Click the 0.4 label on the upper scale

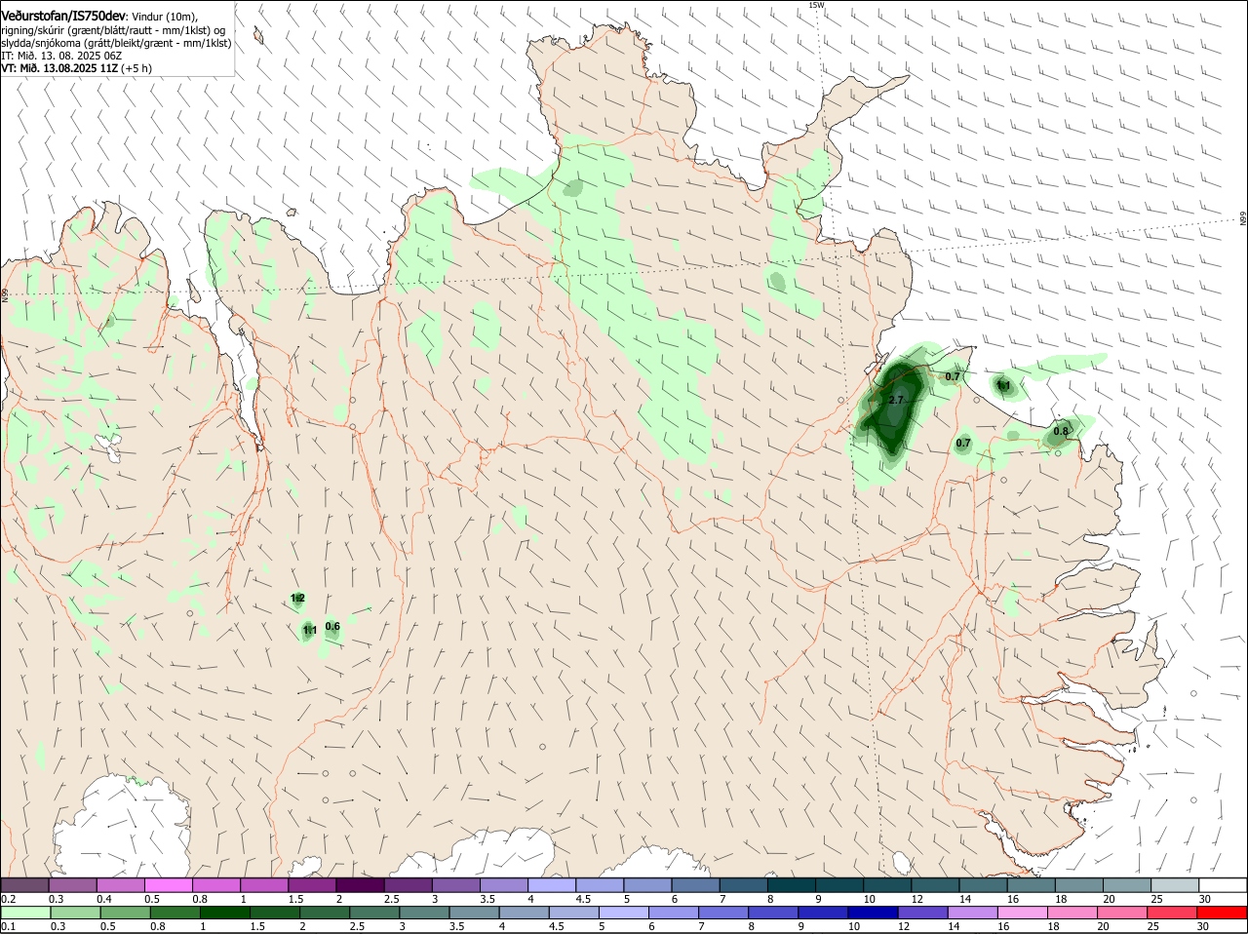[104, 898]
